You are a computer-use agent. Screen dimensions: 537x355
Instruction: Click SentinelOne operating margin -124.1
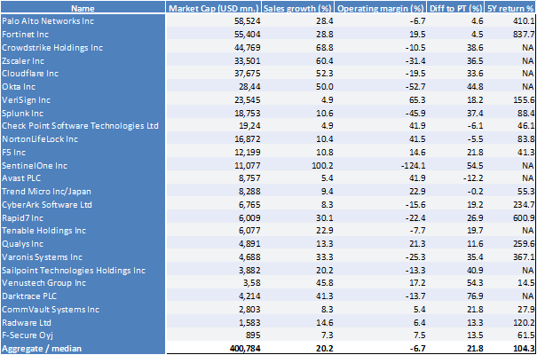[414, 166]
